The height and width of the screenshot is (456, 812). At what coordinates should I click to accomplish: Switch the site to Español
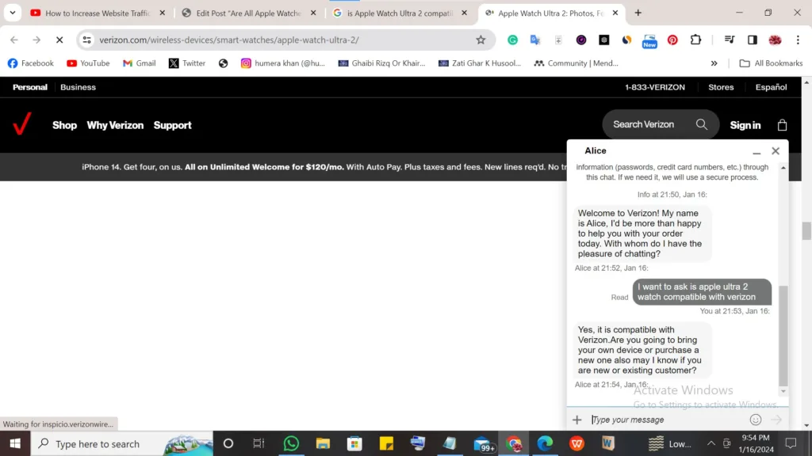[x=771, y=87]
